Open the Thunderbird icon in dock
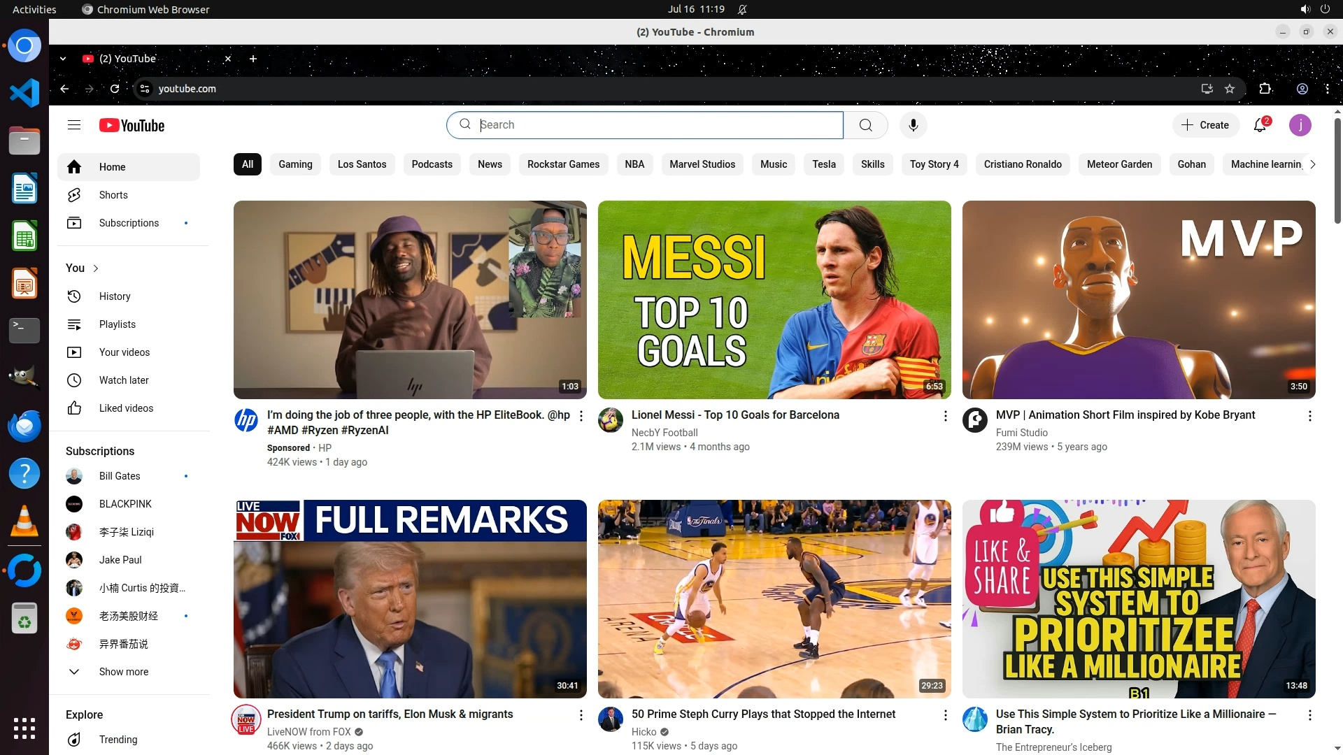The height and width of the screenshot is (755, 1343). 24,425
